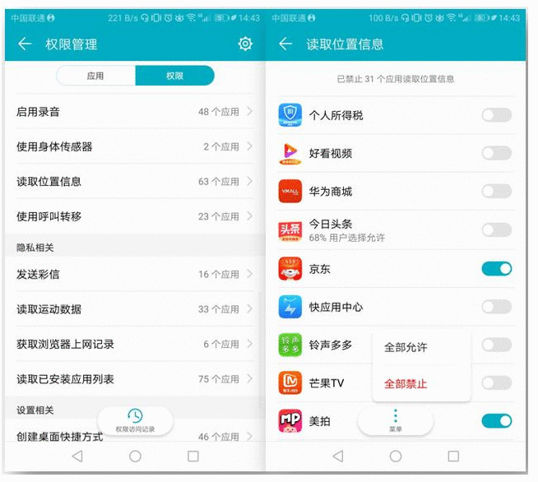Switch to the 应用 tab
Image resolution: width=538 pixels, height=482 pixels.
click(x=95, y=76)
